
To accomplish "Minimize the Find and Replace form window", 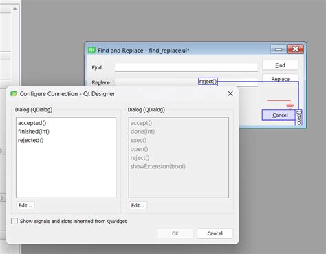I will pos(279,49).
